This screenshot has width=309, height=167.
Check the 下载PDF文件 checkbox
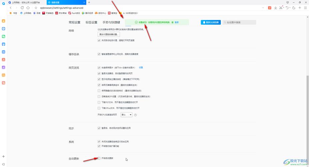tap(99, 102)
